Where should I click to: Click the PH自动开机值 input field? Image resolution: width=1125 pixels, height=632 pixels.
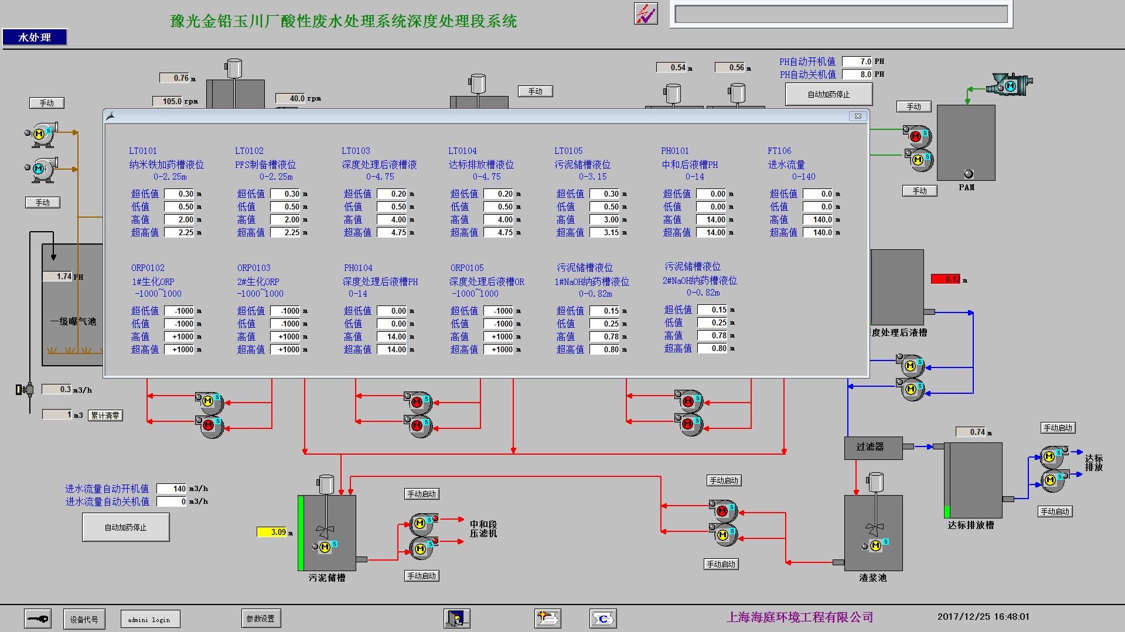click(857, 61)
